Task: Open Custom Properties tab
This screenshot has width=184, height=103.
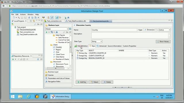Action: 129,46
